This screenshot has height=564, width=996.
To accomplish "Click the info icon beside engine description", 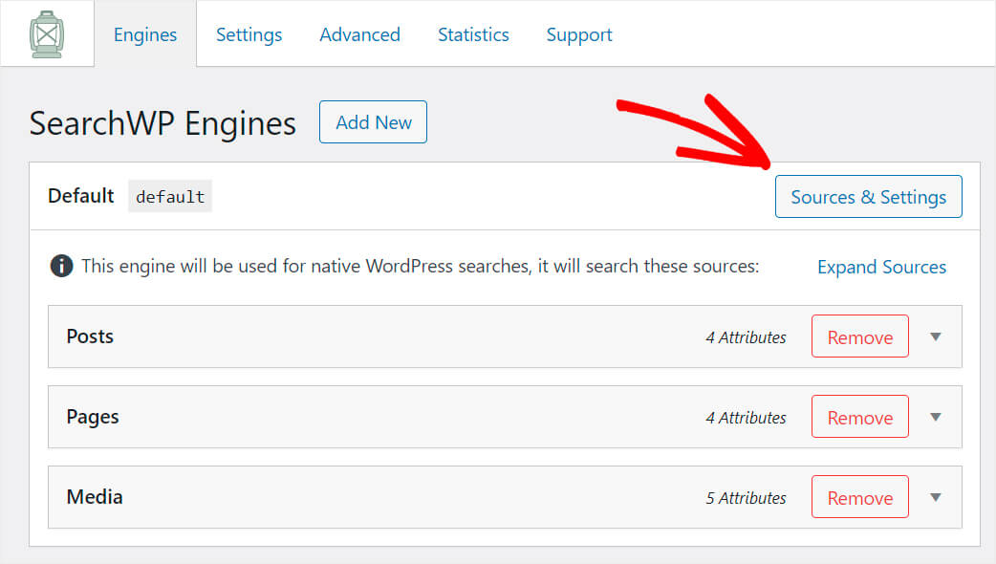I will pyautogui.click(x=61, y=266).
